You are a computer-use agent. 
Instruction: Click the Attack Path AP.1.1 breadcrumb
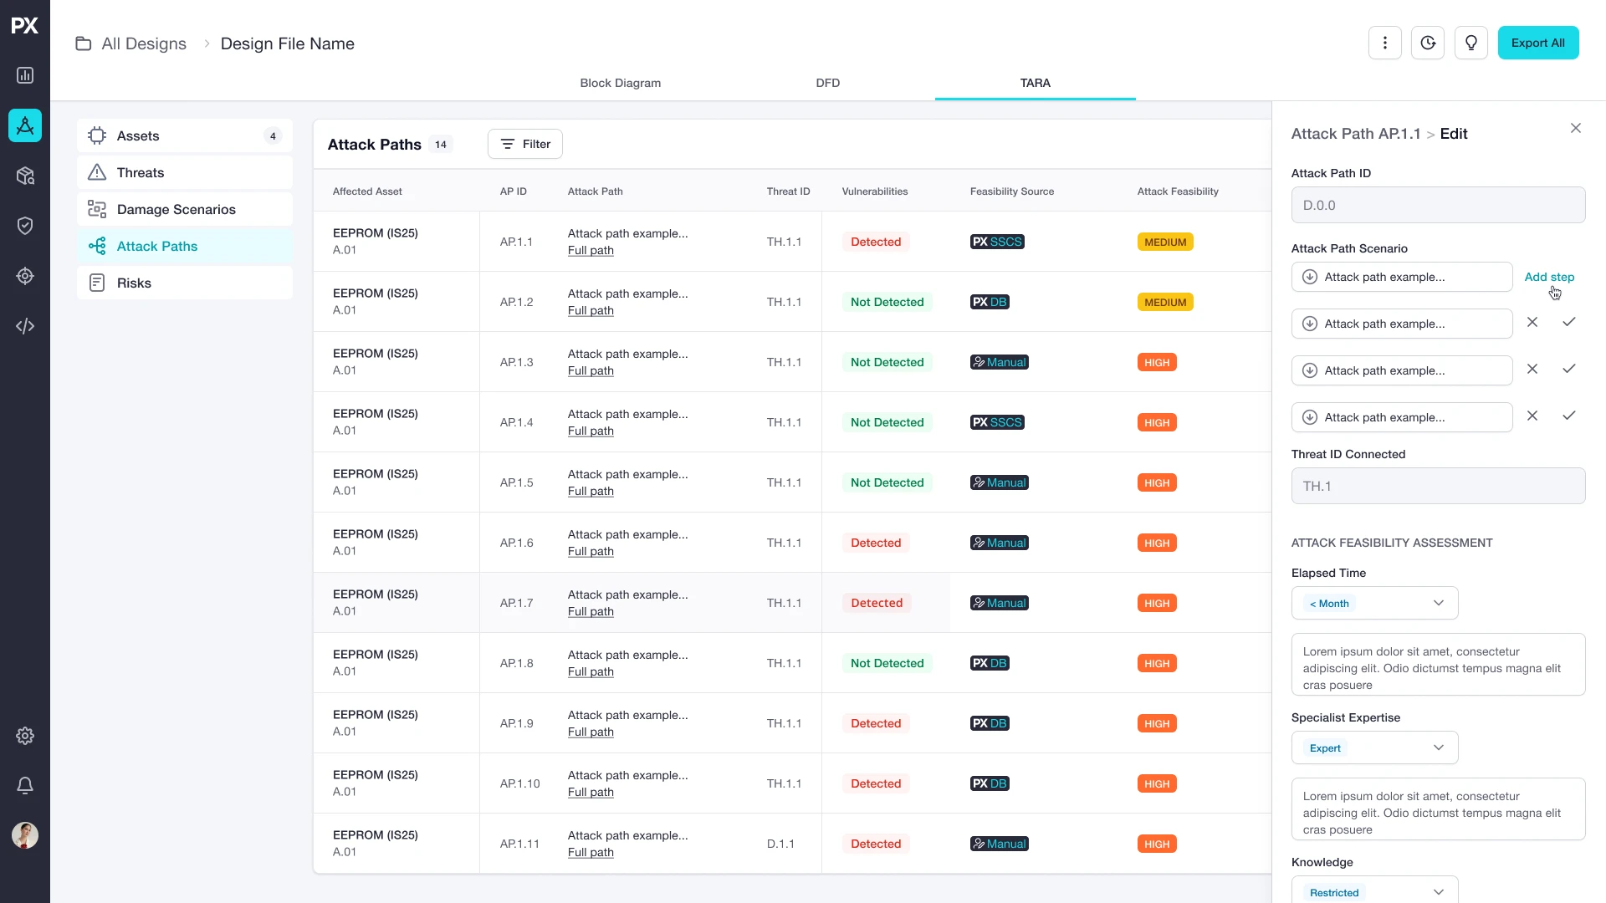[x=1356, y=134]
